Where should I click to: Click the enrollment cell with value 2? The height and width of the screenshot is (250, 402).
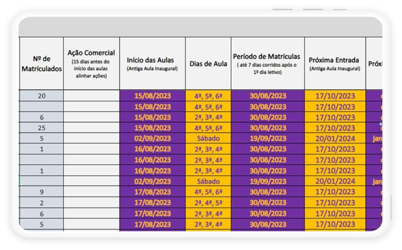(x=41, y=202)
